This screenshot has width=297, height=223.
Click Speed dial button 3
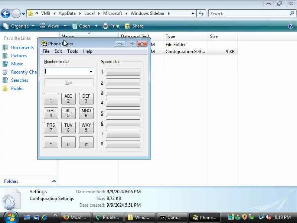pyautogui.click(x=123, y=92)
